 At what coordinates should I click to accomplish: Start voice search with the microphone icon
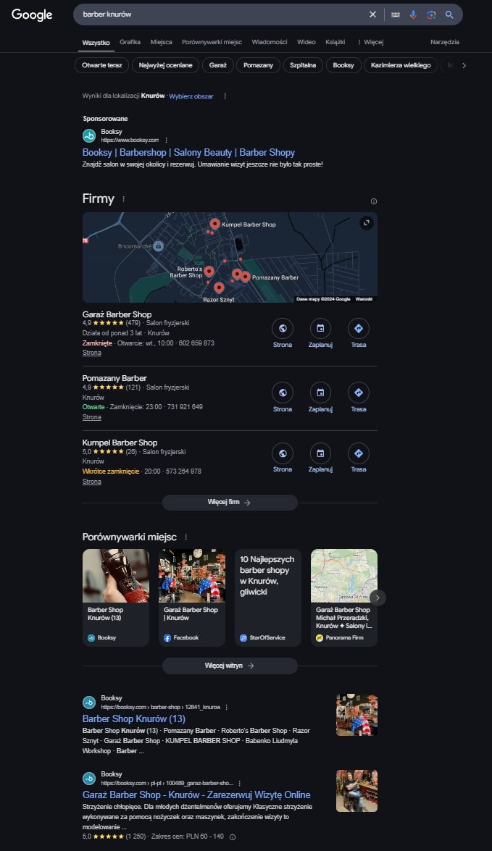coord(413,14)
